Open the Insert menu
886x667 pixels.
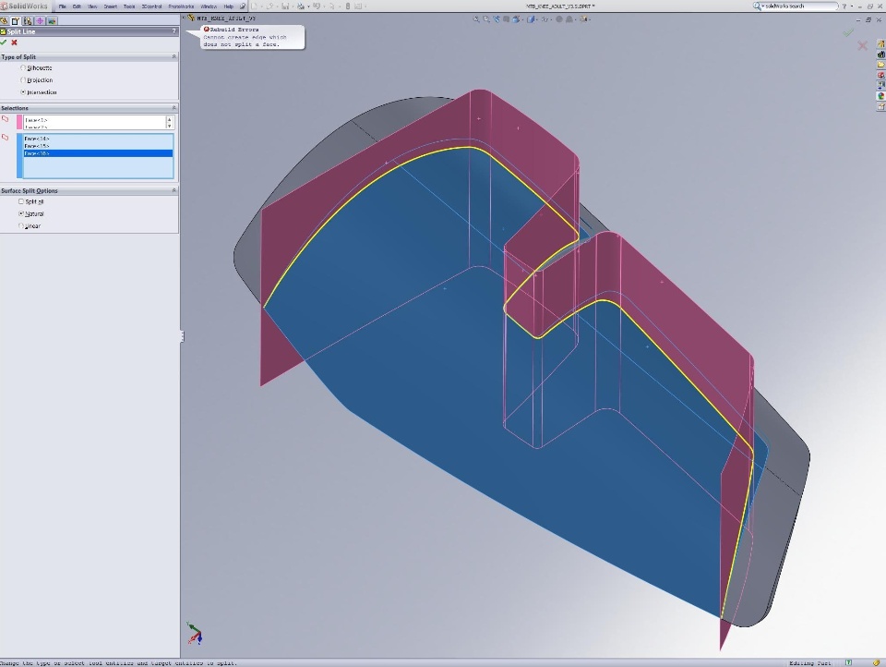[110, 6]
